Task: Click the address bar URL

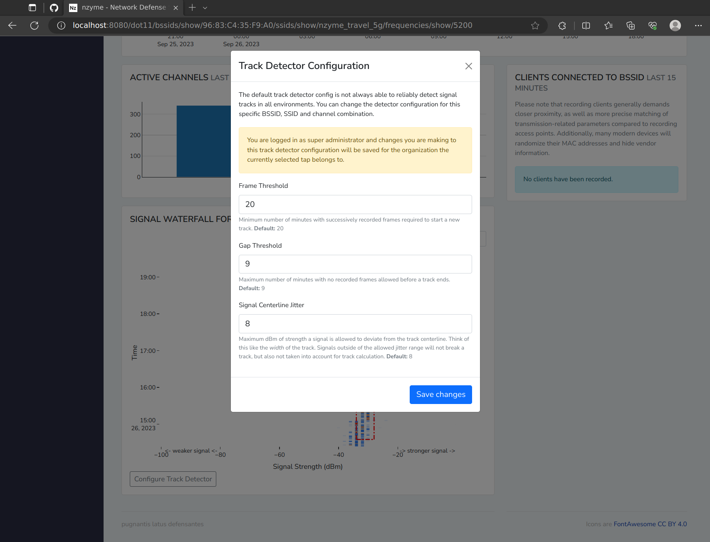Action: tap(272, 25)
